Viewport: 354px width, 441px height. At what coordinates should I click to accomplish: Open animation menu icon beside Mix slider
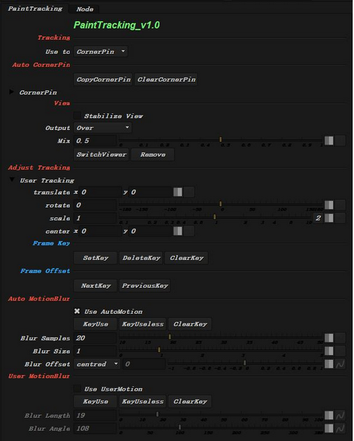point(329,140)
